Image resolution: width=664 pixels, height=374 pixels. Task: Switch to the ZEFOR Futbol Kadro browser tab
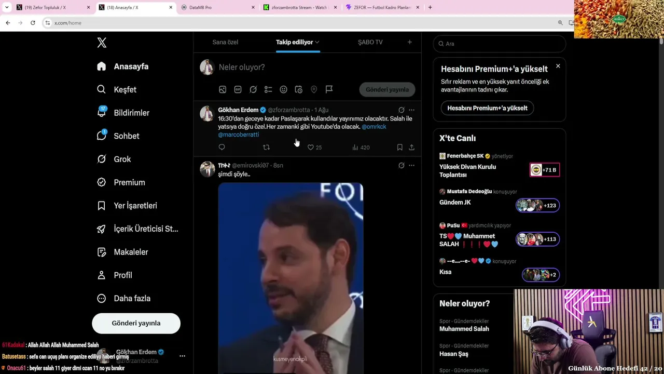click(382, 7)
